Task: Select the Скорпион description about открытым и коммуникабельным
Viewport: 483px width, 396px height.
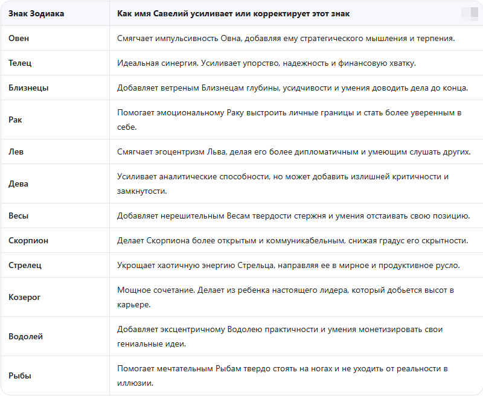Action: (x=293, y=240)
